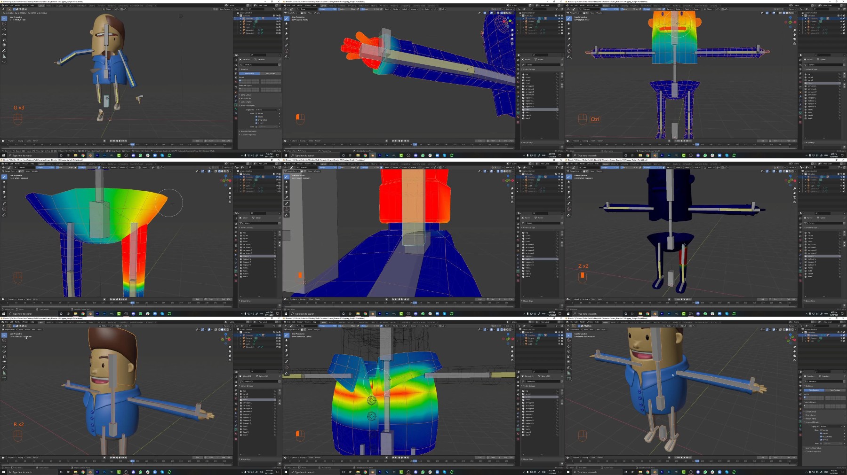Click Radius slider in red-torso frame header
Image resolution: width=847 pixels, height=475 pixels.
347,168
